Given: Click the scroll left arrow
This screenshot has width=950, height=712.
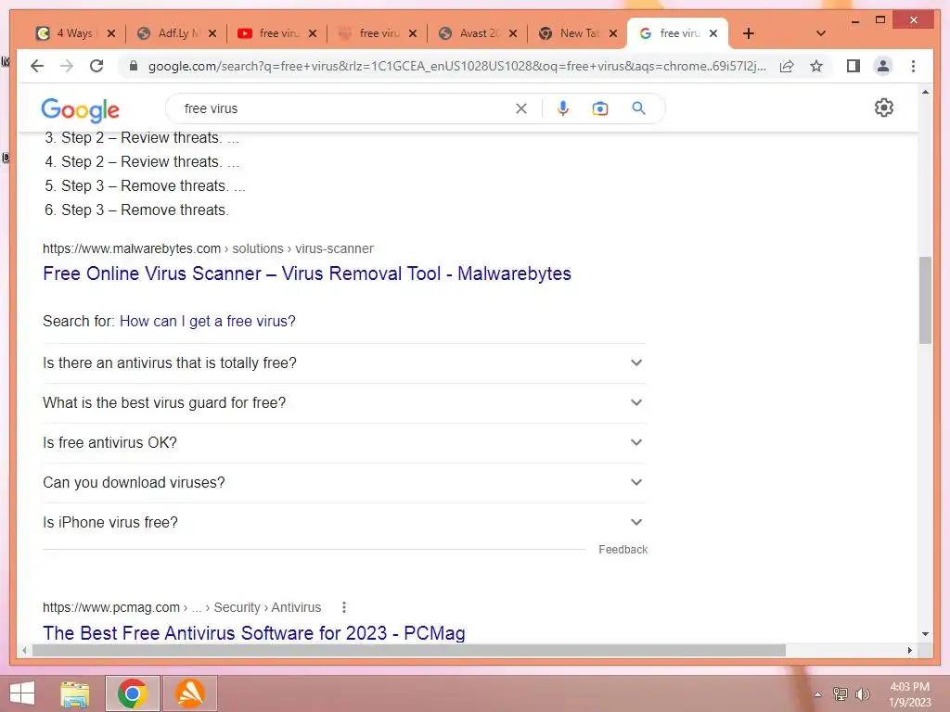Looking at the screenshot, I should [24, 650].
